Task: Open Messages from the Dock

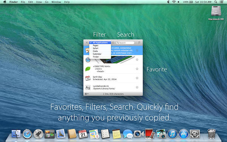Action: [x=128, y=134]
